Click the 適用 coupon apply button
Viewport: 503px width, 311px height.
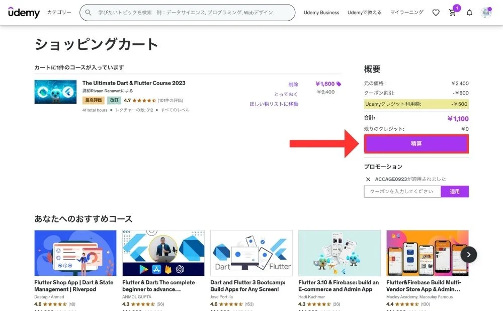pos(454,192)
